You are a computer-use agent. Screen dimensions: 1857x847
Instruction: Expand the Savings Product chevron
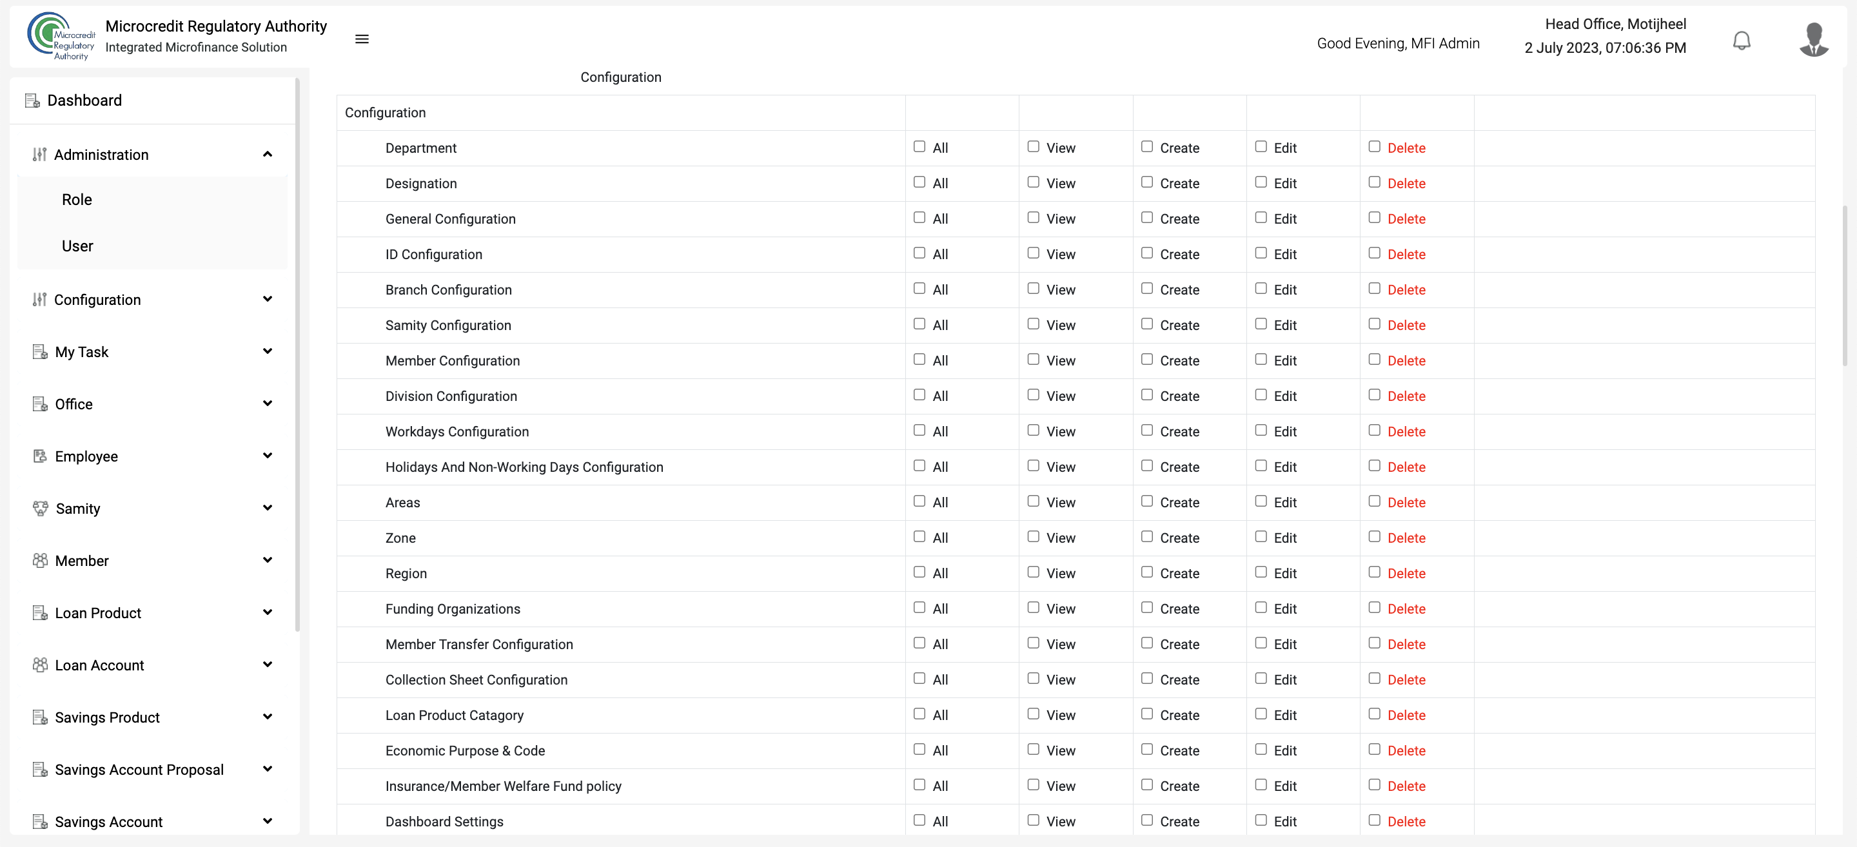tap(268, 717)
